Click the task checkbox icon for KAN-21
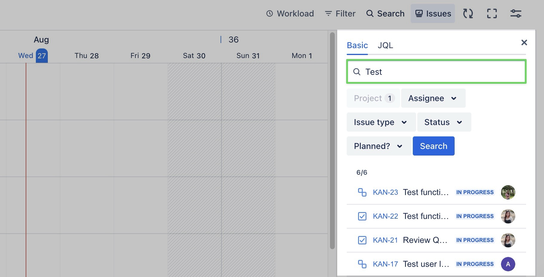The height and width of the screenshot is (277, 544). click(362, 240)
